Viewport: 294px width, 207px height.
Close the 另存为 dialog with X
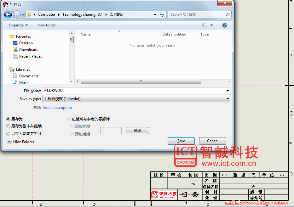tap(225, 3)
